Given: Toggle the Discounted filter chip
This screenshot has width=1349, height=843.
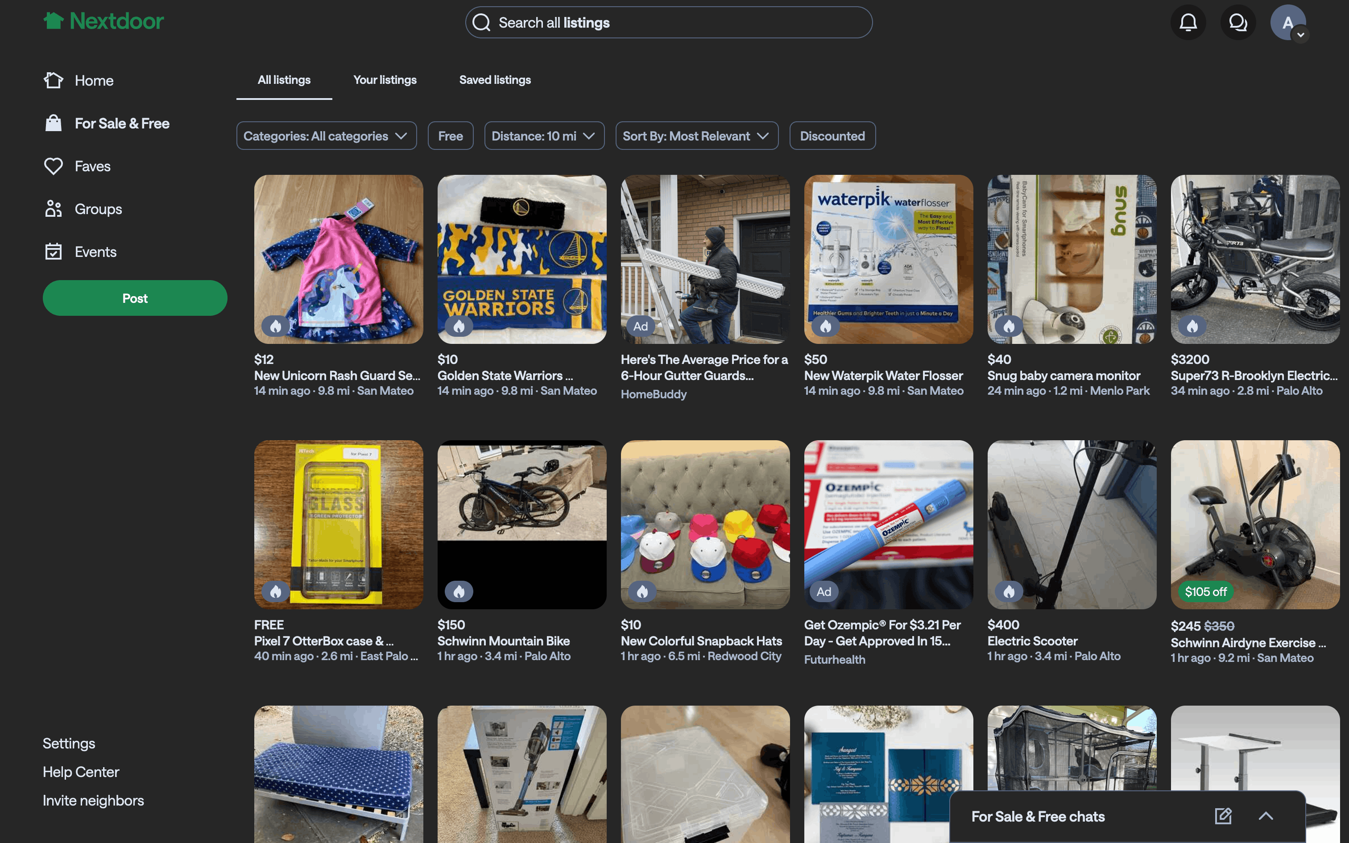Looking at the screenshot, I should 832,136.
